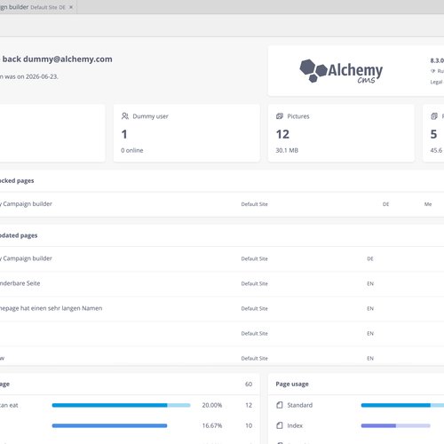Viewport: 444px width, 444px height.
Task: Open Campaign builder under locked pages
Action: point(27,204)
